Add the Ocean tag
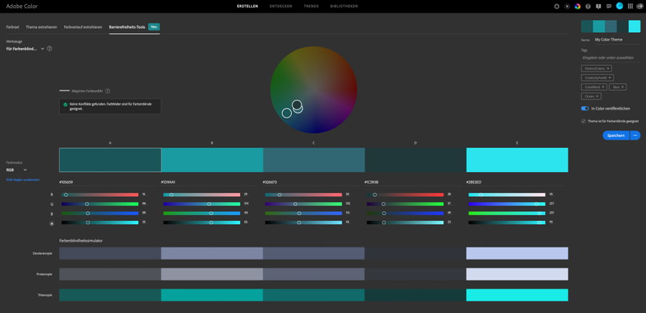646x313 pixels. (591, 97)
